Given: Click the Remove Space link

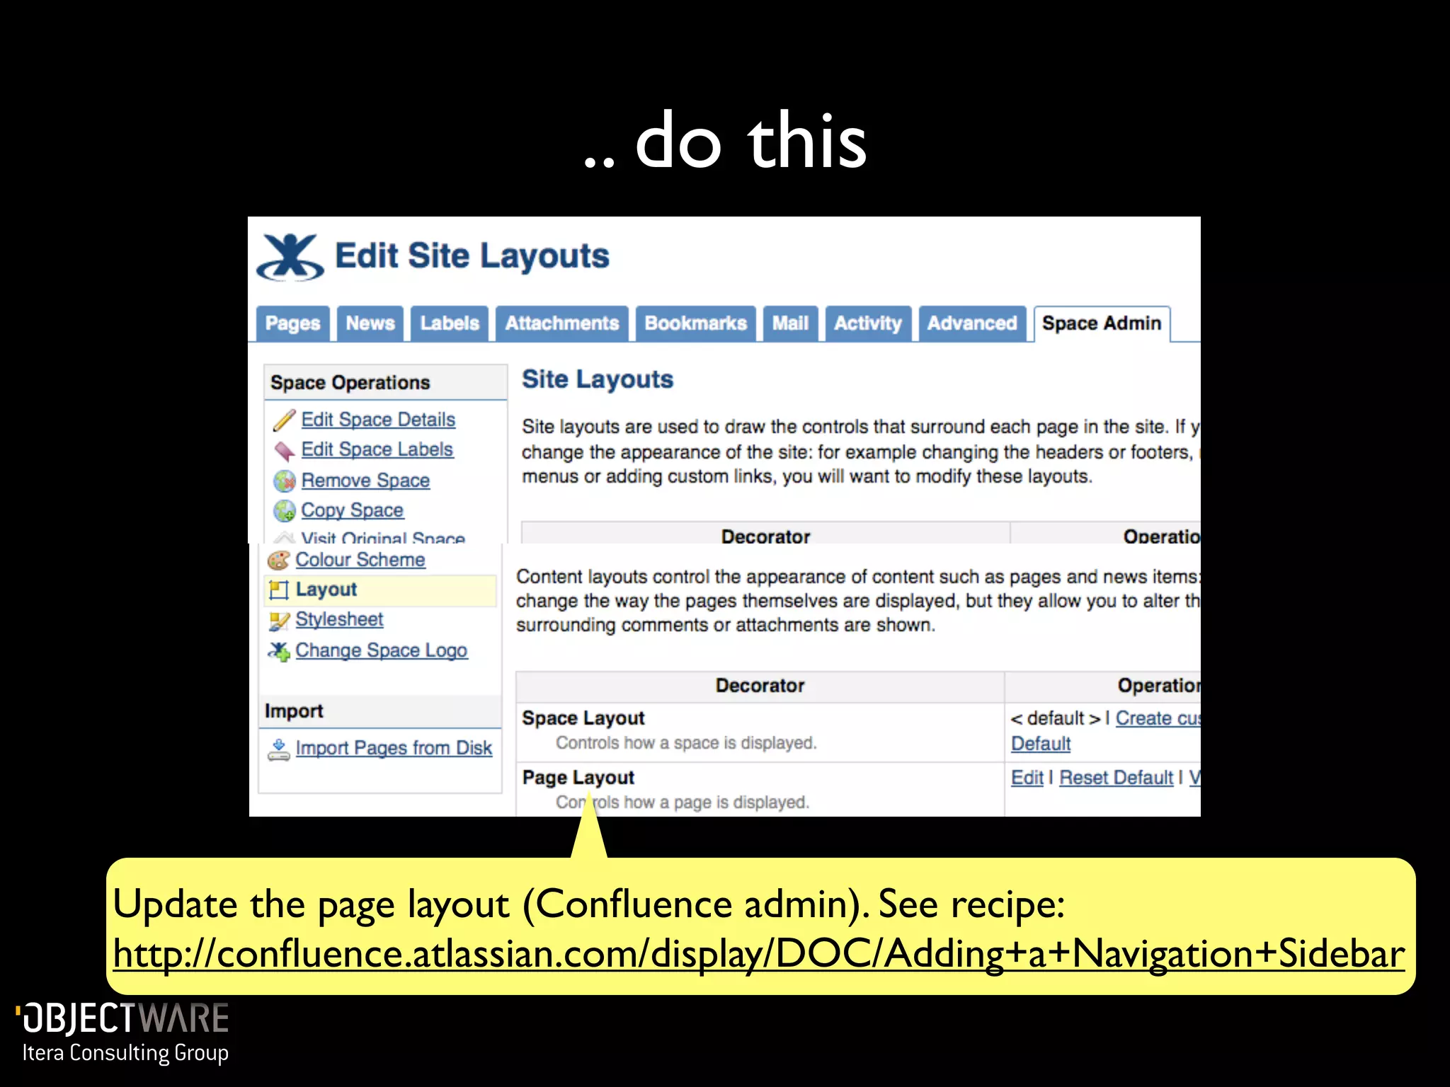Looking at the screenshot, I should [x=365, y=481].
